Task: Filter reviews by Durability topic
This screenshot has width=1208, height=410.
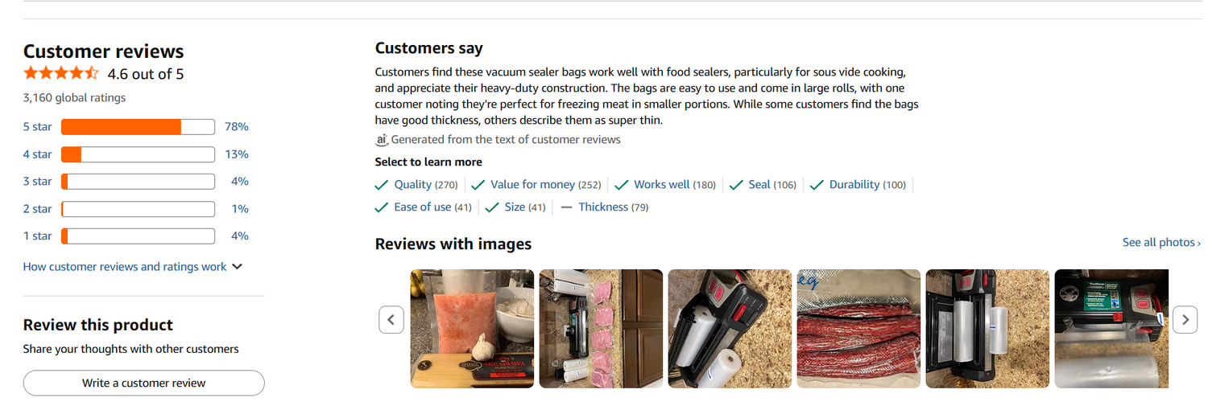Action: tap(854, 185)
